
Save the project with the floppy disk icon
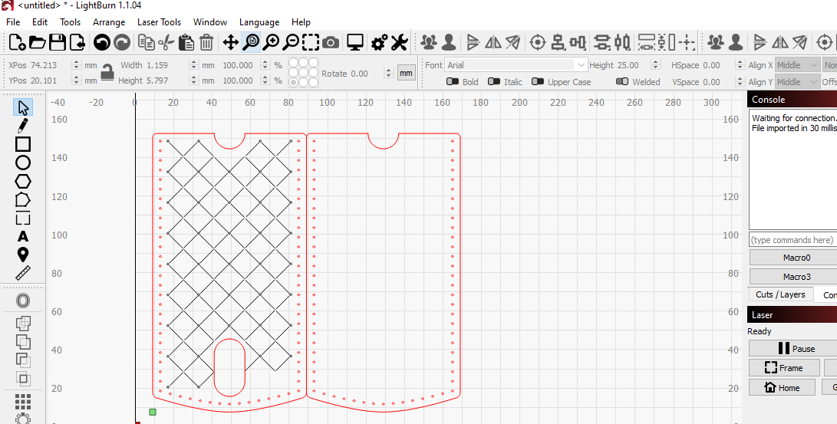pos(57,42)
